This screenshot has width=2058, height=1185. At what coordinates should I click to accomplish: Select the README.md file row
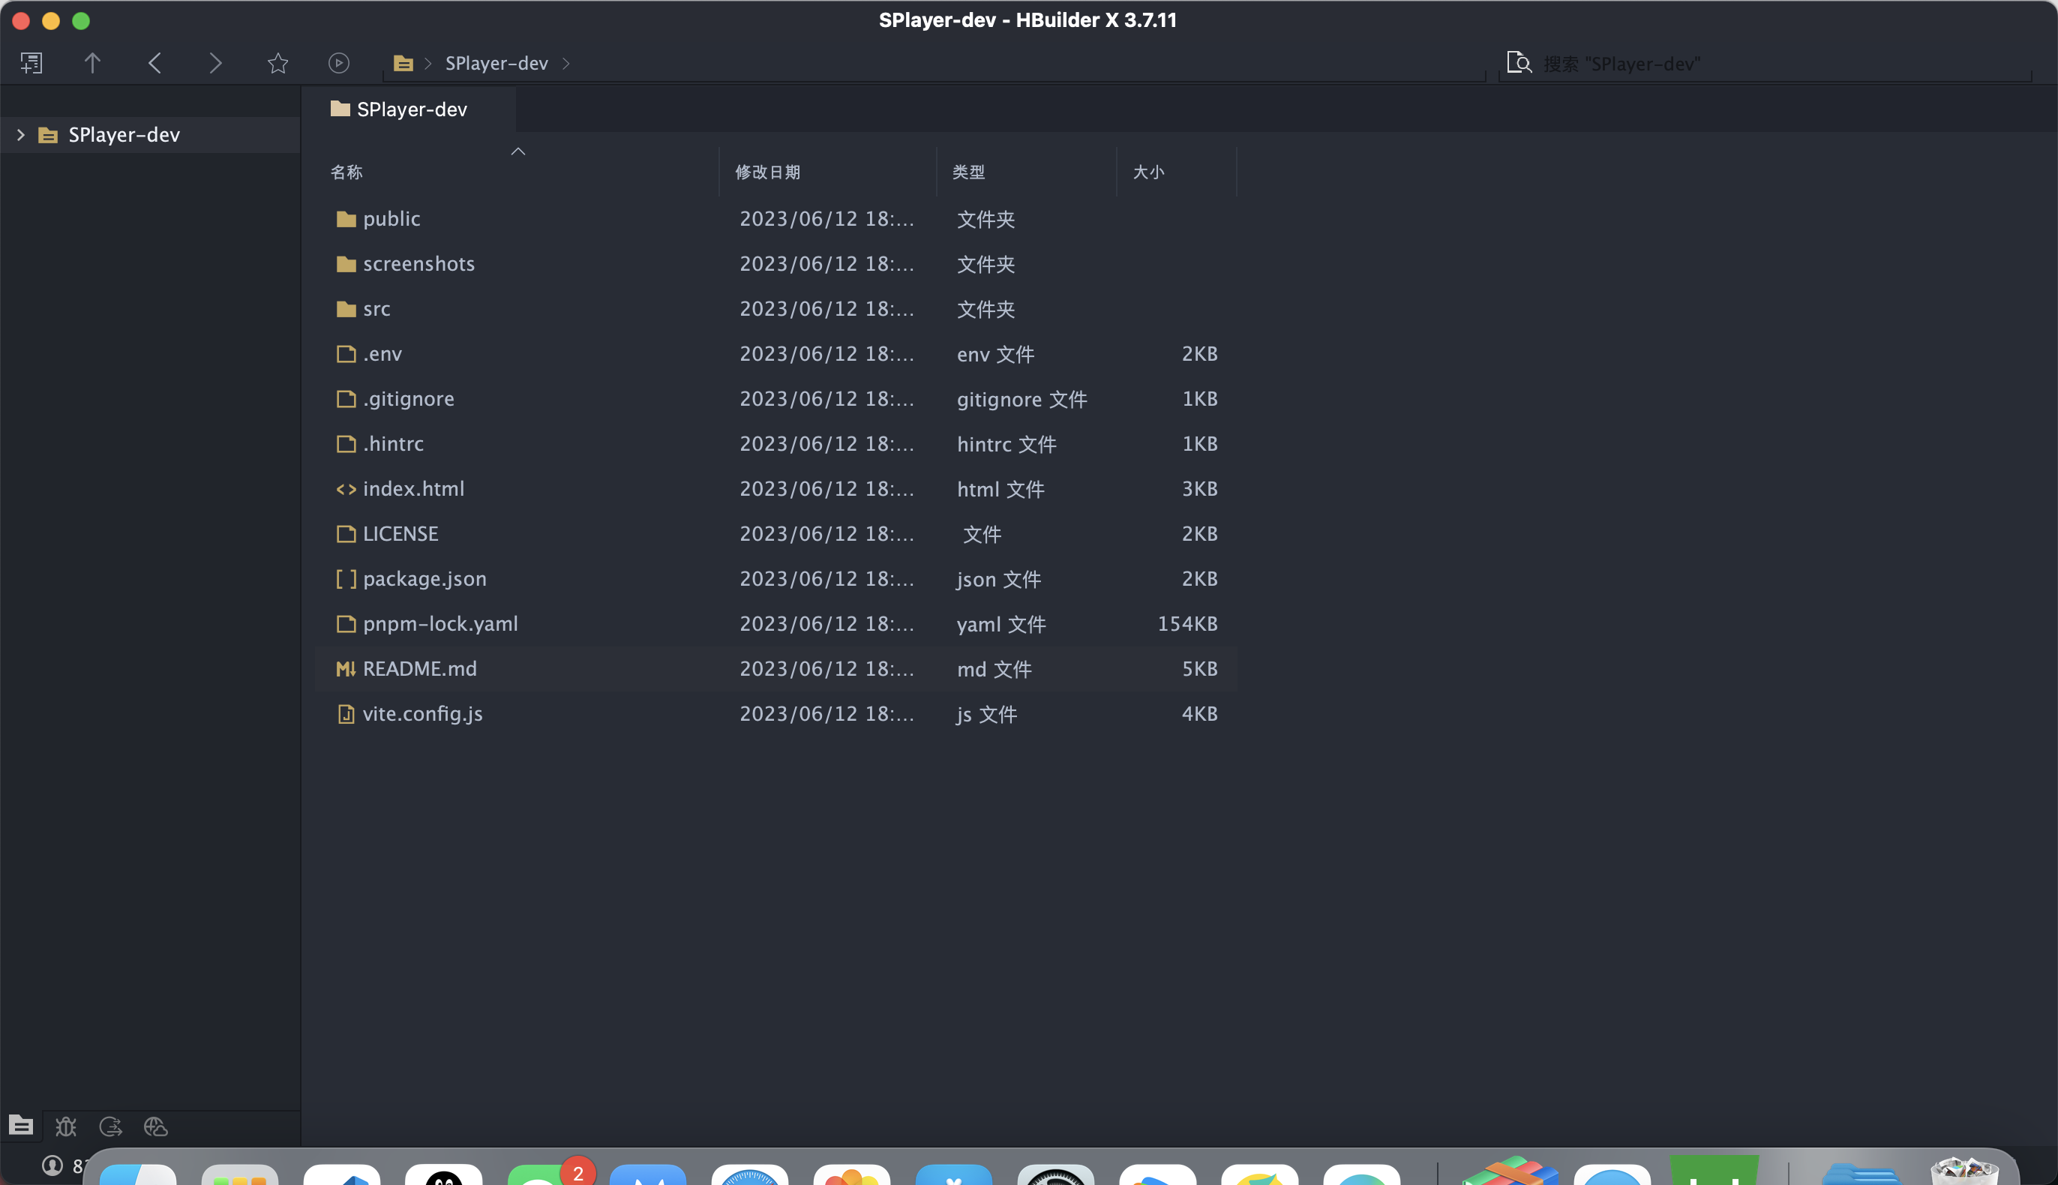point(419,669)
